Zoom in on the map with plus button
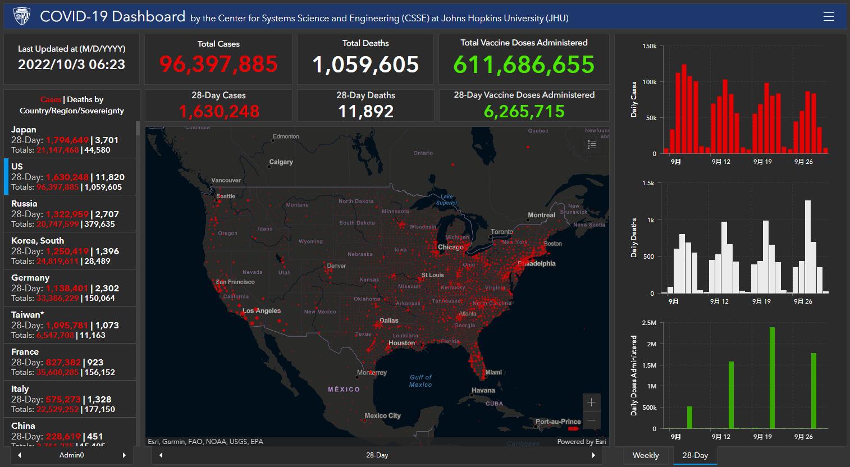This screenshot has height=467, width=850. (591, 402)
